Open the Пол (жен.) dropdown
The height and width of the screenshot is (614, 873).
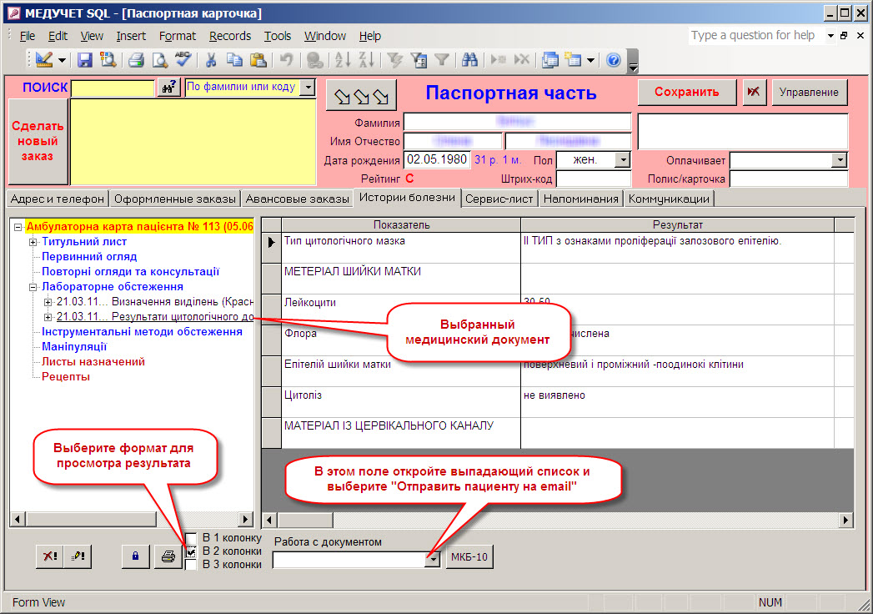pyautogui.click(x=623, y=160)
